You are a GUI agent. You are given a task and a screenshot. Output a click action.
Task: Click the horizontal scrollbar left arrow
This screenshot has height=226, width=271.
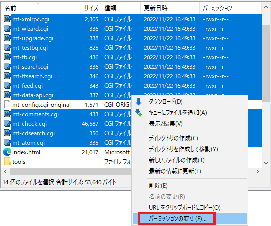tap(5, 171)
